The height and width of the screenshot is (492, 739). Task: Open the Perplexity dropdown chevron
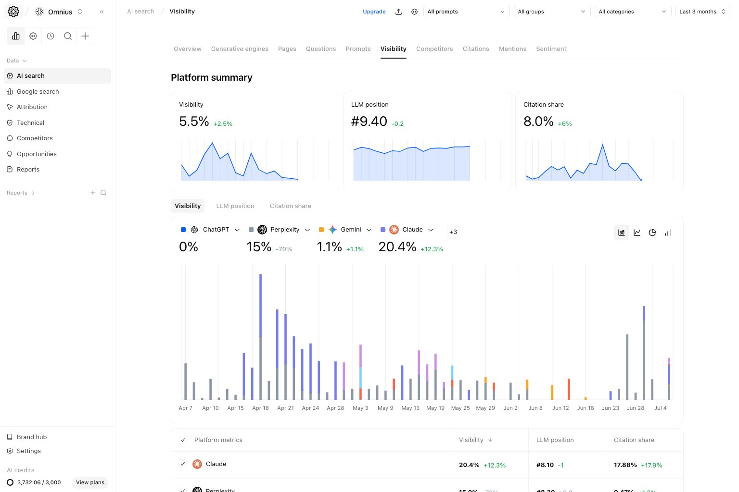[x=307, y=230]
